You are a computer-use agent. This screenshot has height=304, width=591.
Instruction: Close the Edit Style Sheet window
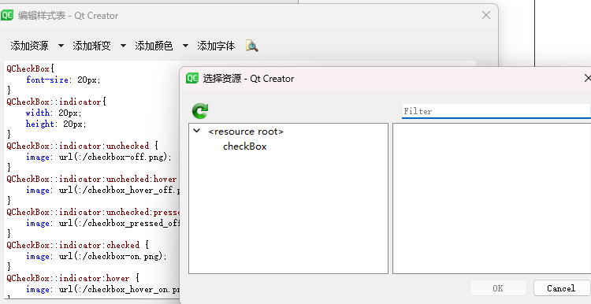(x=486, y=15)
